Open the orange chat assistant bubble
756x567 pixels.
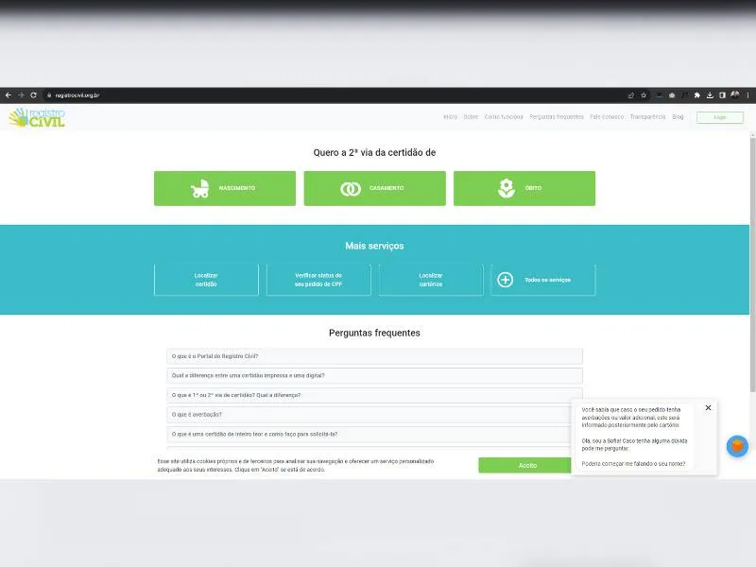tap(736, 446)
